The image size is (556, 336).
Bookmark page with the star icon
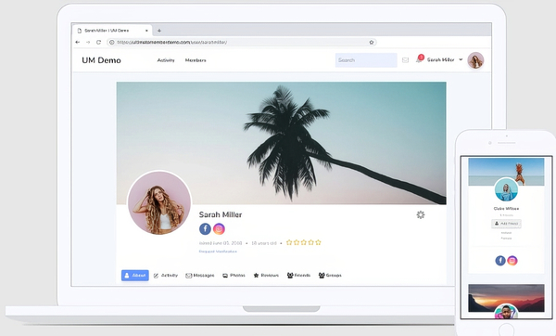point(372,43)
